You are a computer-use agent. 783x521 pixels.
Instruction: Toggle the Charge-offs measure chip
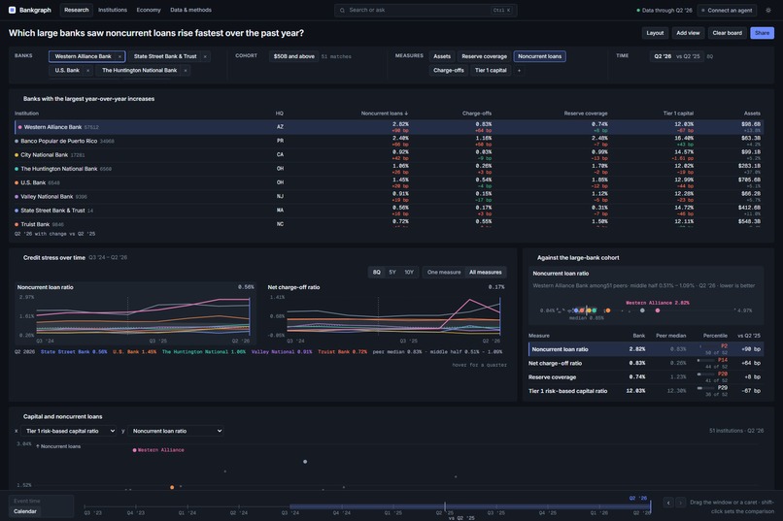click(449, 70)
